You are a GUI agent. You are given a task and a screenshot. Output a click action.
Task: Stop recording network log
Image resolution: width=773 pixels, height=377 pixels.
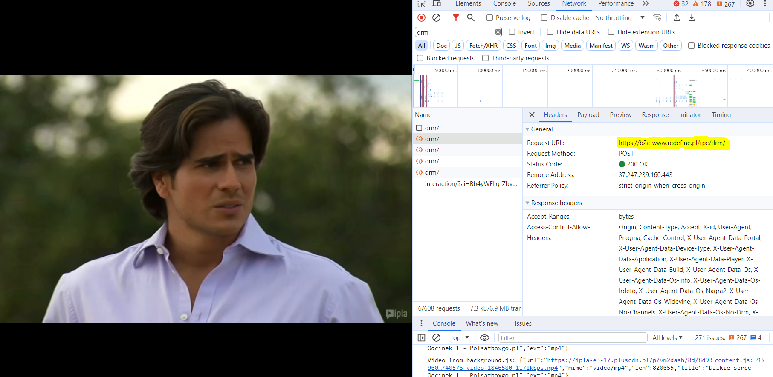421,17
